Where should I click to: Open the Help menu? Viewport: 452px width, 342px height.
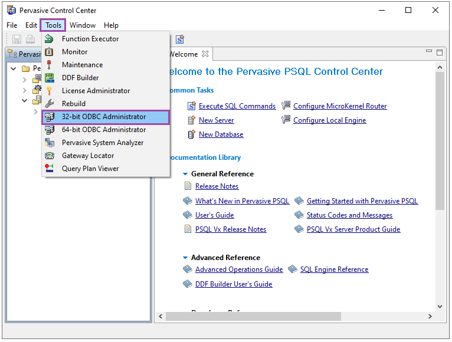[111, 25]
